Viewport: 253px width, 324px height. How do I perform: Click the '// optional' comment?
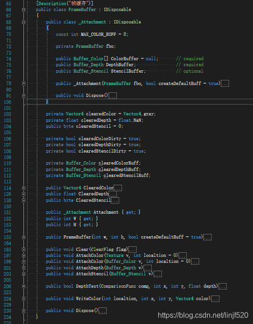pos(190,71)
